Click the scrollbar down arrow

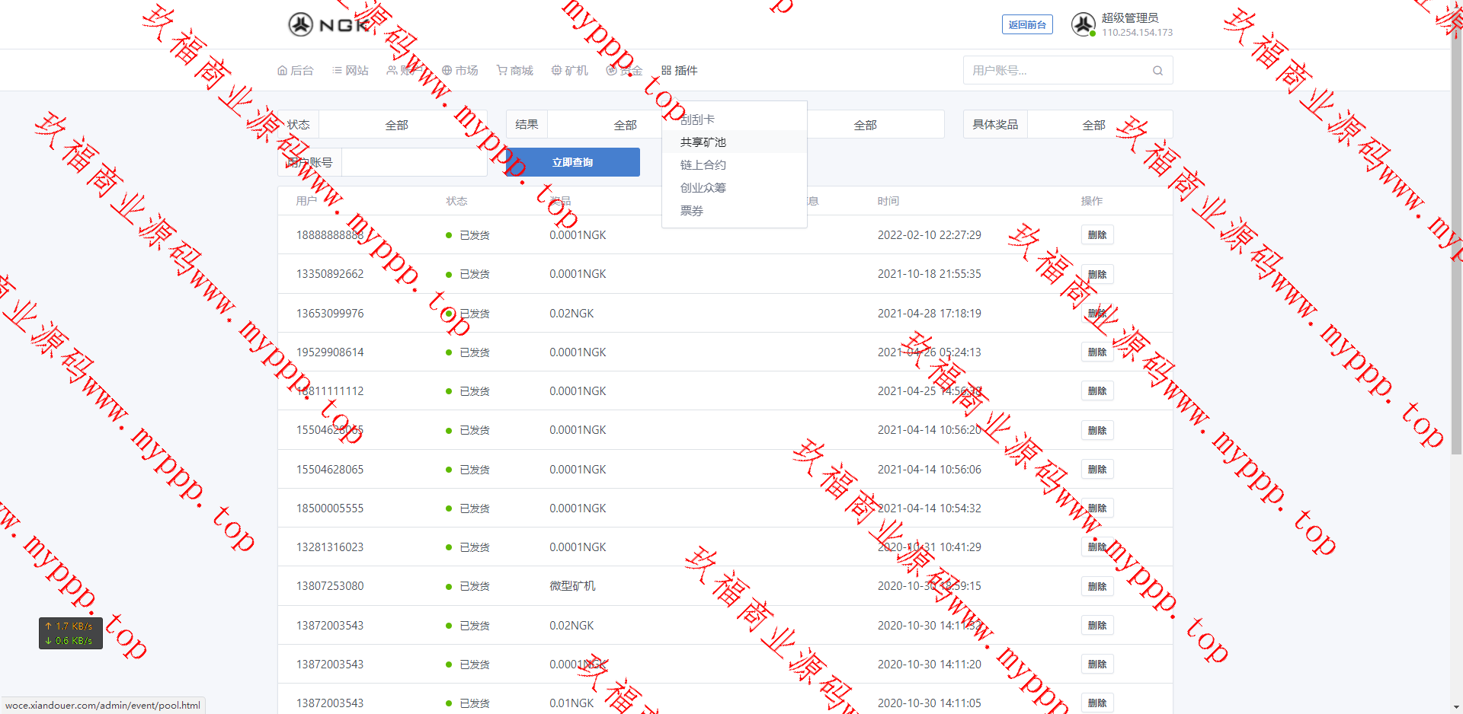click(x=1456, y=707)
